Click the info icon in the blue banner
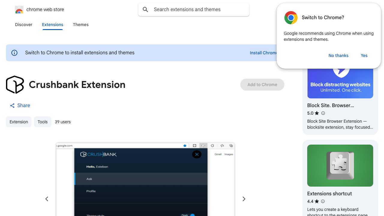Viewport: 384px width, 216px height. click(x=14, y=53)
